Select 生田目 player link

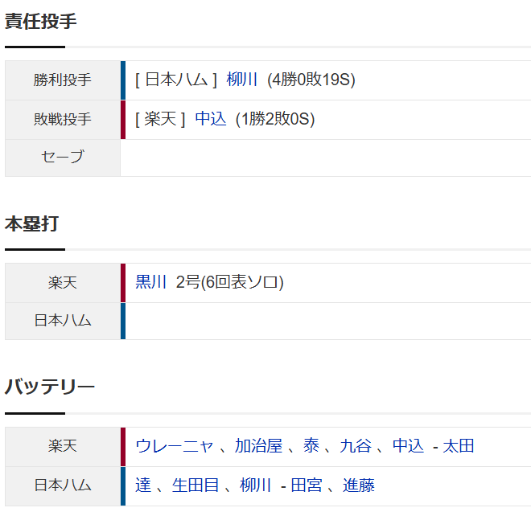196,485
